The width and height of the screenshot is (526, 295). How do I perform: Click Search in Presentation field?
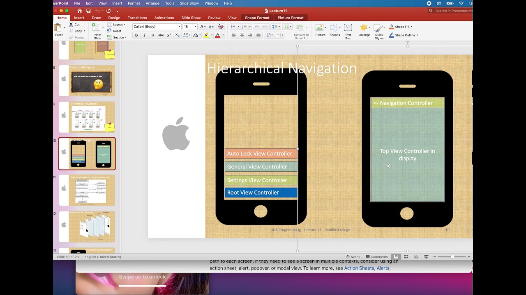(x=451, y=11)
